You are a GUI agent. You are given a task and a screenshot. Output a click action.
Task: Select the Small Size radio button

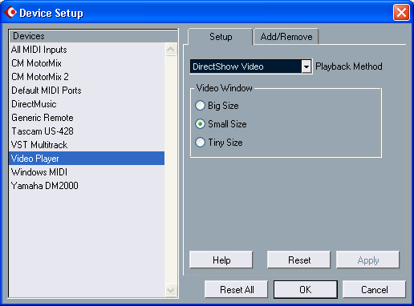(200, 124)
